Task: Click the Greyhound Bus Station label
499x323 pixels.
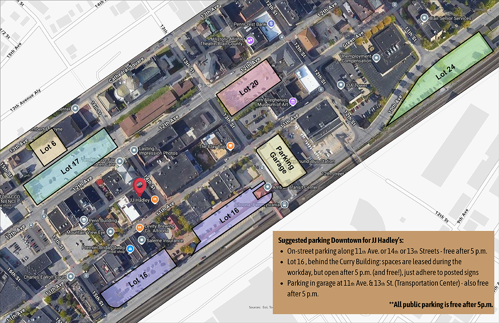Action: [311, 161]
